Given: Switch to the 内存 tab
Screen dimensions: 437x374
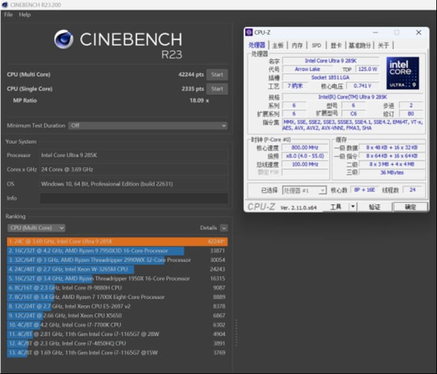Looking at the screenshot, I should pos(297,45).
